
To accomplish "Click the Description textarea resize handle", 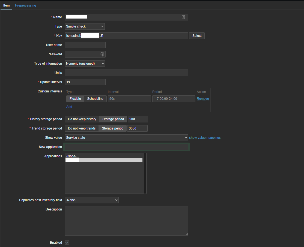I will [187, 234].
